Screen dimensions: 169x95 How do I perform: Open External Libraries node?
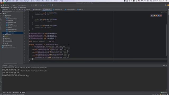7,45
